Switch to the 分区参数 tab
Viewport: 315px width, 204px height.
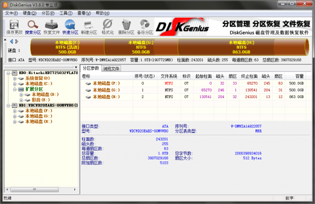[91, 68]
